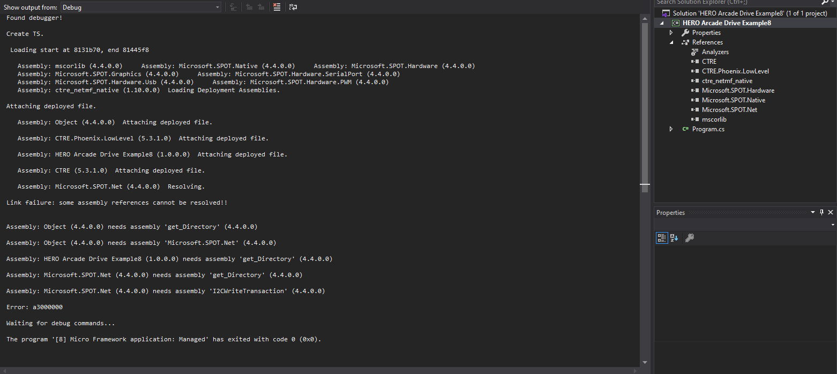Click the References icon in the tree
Screen dimensions: 837x374
[x=685, y=42]
